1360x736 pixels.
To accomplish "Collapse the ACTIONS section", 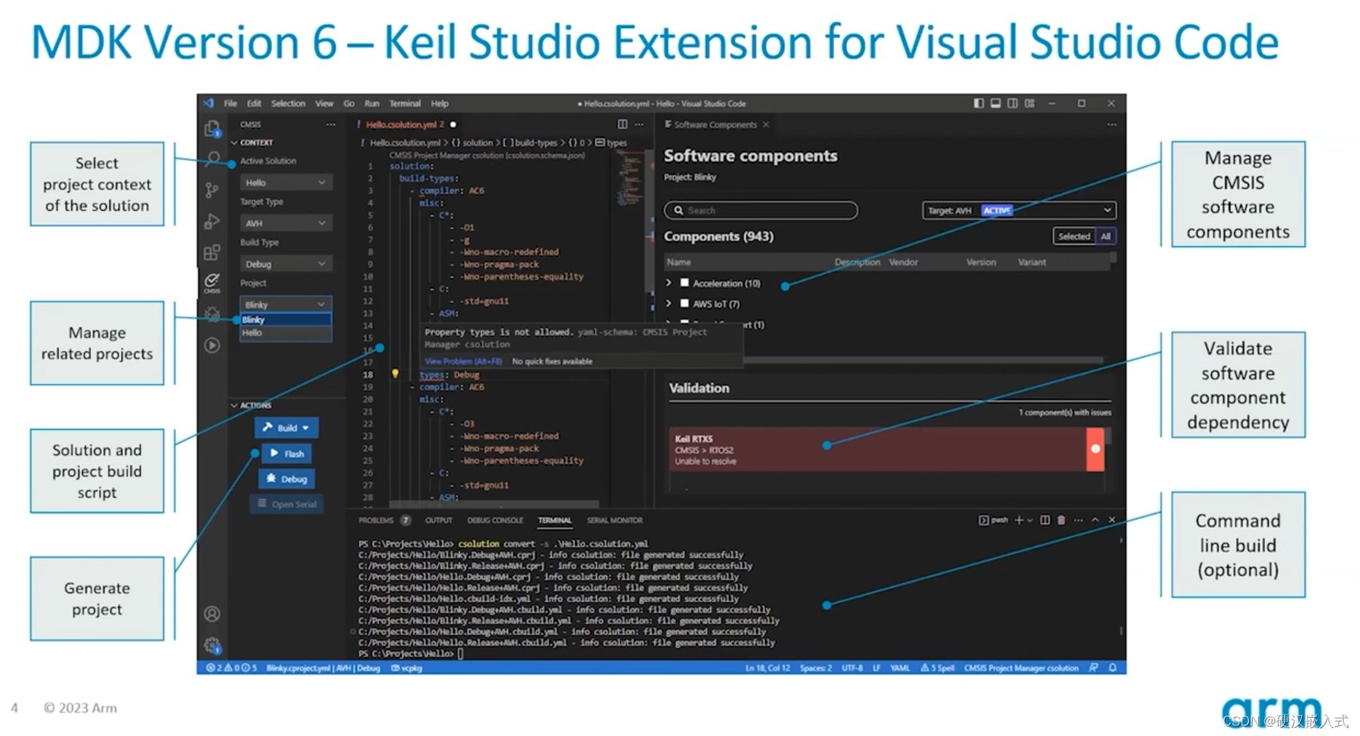I will tap(251, 405).
